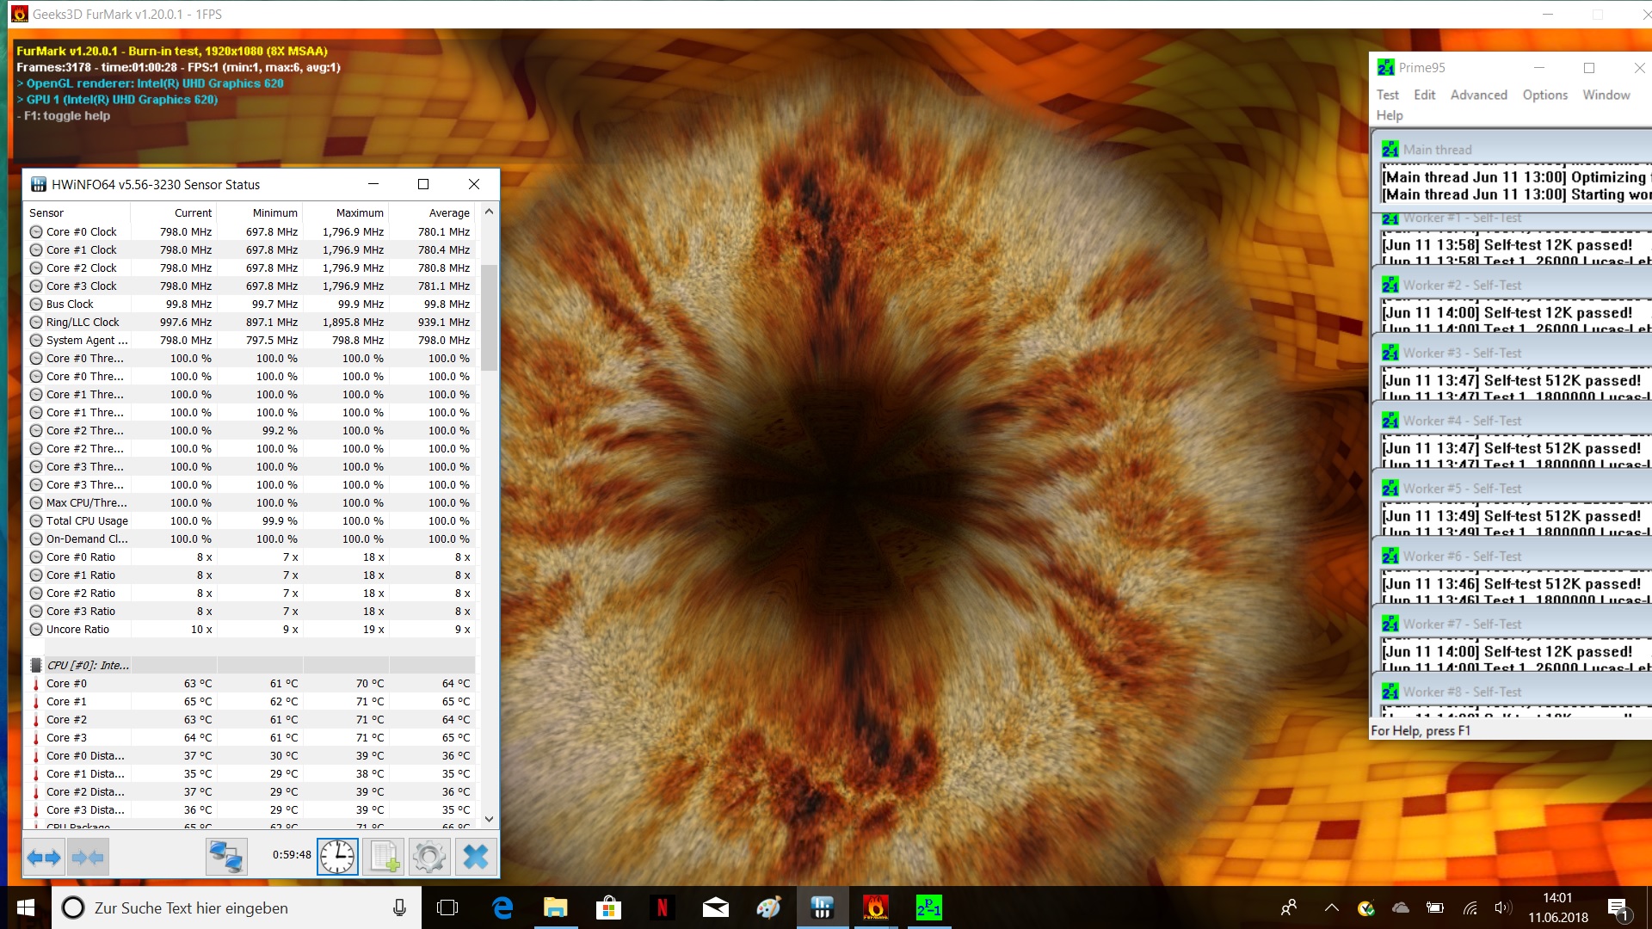Open FurMark from the taskbar
Image resolution: width=1652 pixels, height=929 pixels.
click(875, 907)
